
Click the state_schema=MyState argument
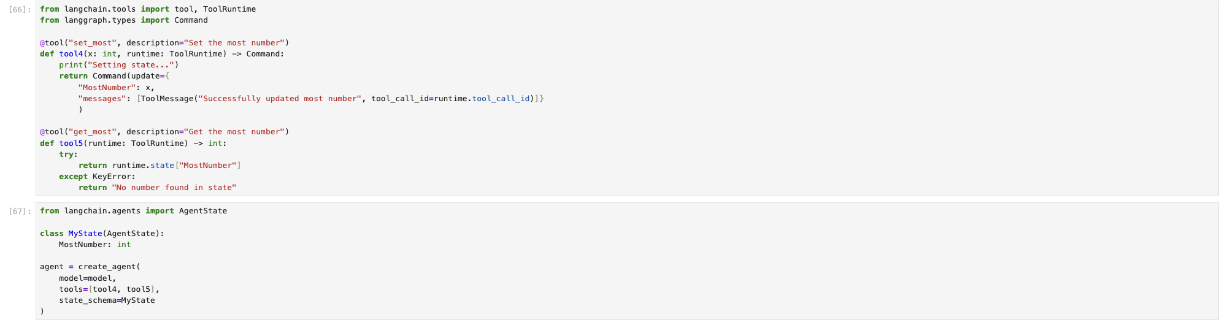107,300
